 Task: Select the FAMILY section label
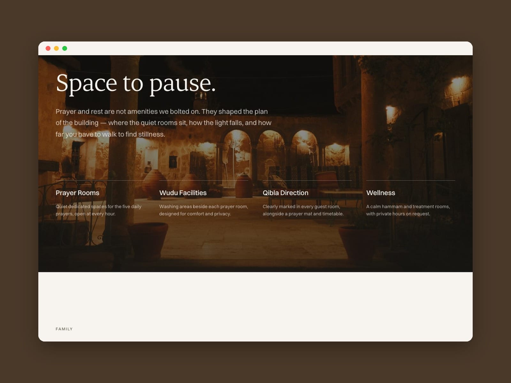tap(64, 329)
